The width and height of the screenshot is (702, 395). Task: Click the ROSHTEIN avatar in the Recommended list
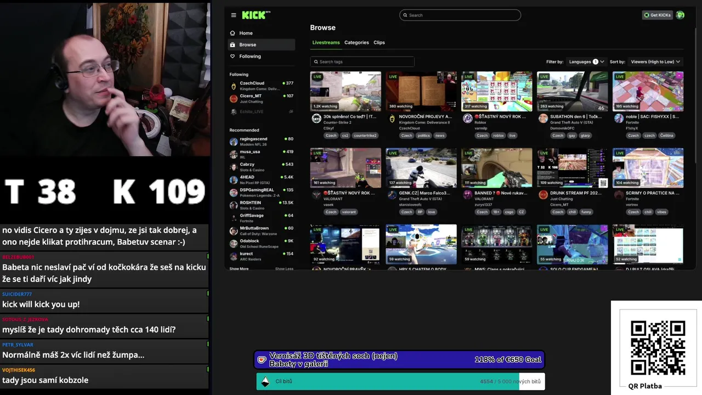(234, 205)
